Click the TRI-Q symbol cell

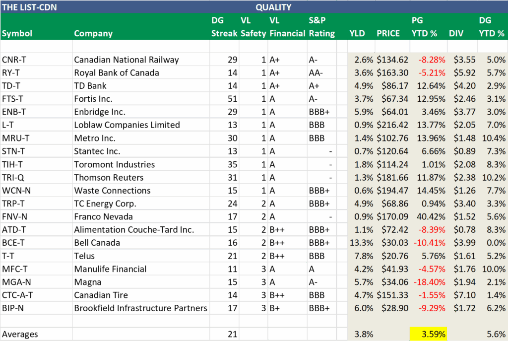tap(37, 177)
